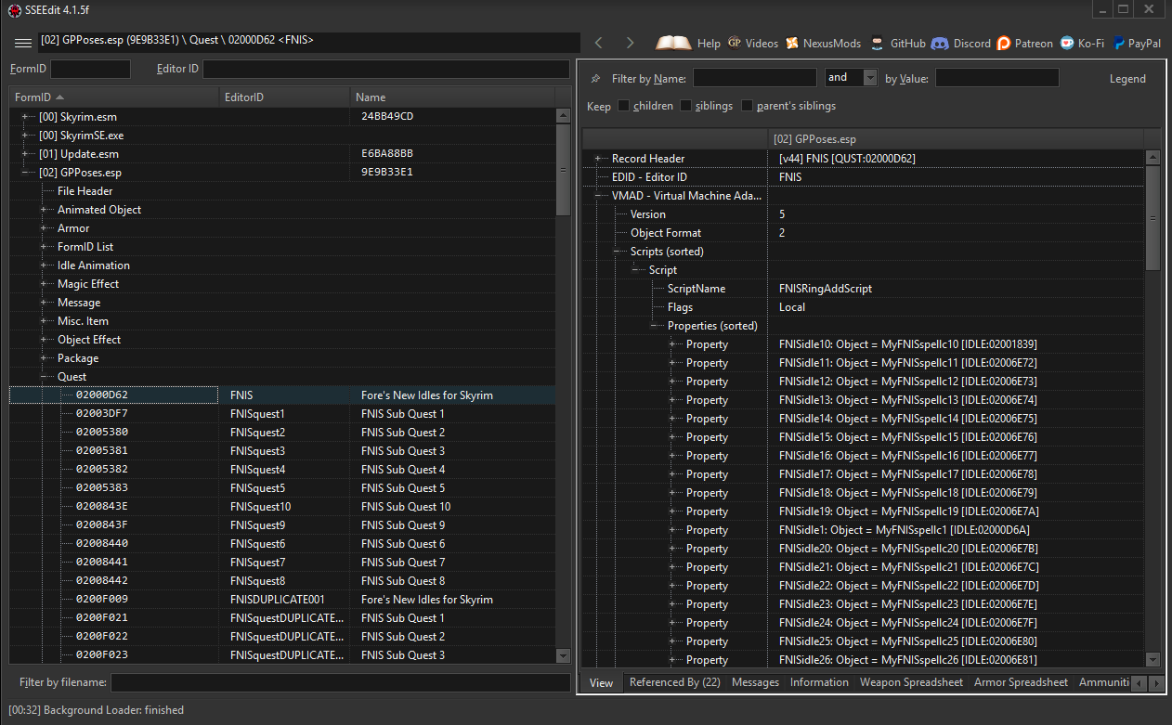Select the SkyrimSE.exe tree row
This screenshot has height=725, width=1172.
[282, 136]
